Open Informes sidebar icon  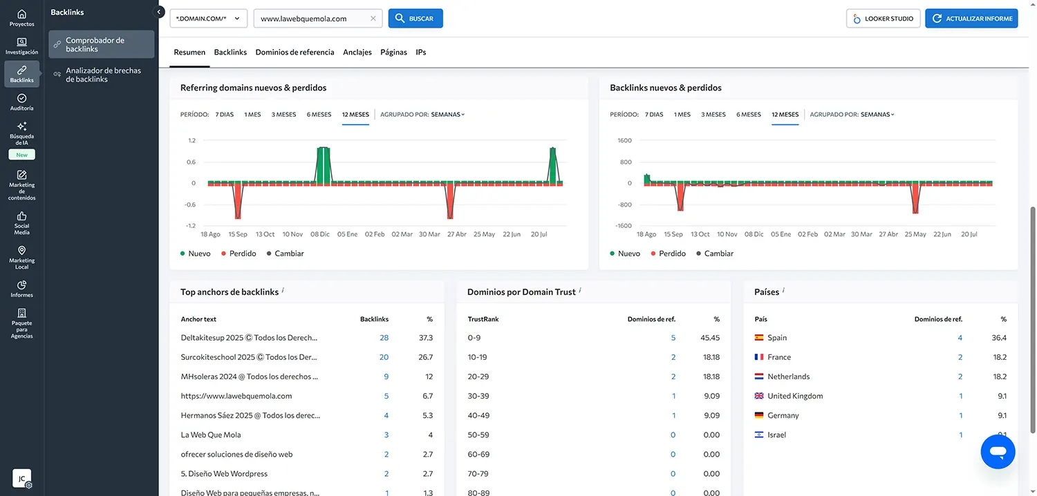(21, 289)
